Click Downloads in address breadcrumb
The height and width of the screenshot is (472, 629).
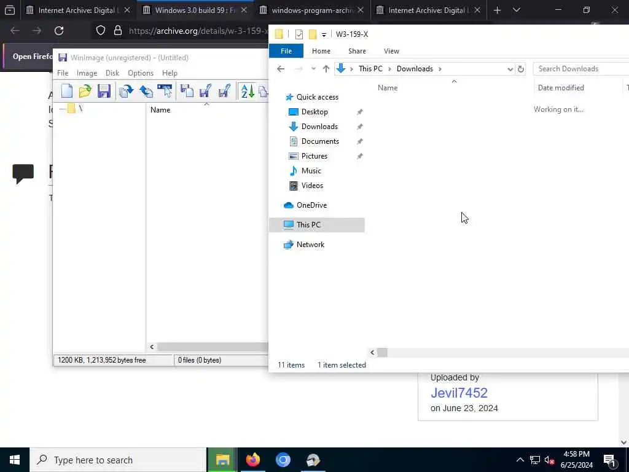(415, 69)
